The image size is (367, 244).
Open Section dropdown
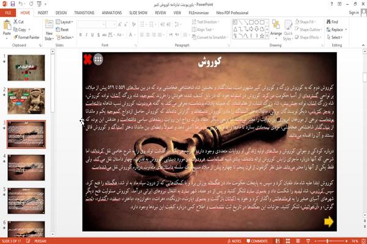point(65,37)
